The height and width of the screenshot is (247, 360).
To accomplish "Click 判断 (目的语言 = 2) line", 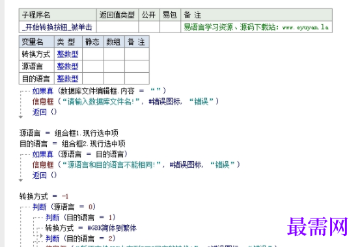I will point(80,239).
